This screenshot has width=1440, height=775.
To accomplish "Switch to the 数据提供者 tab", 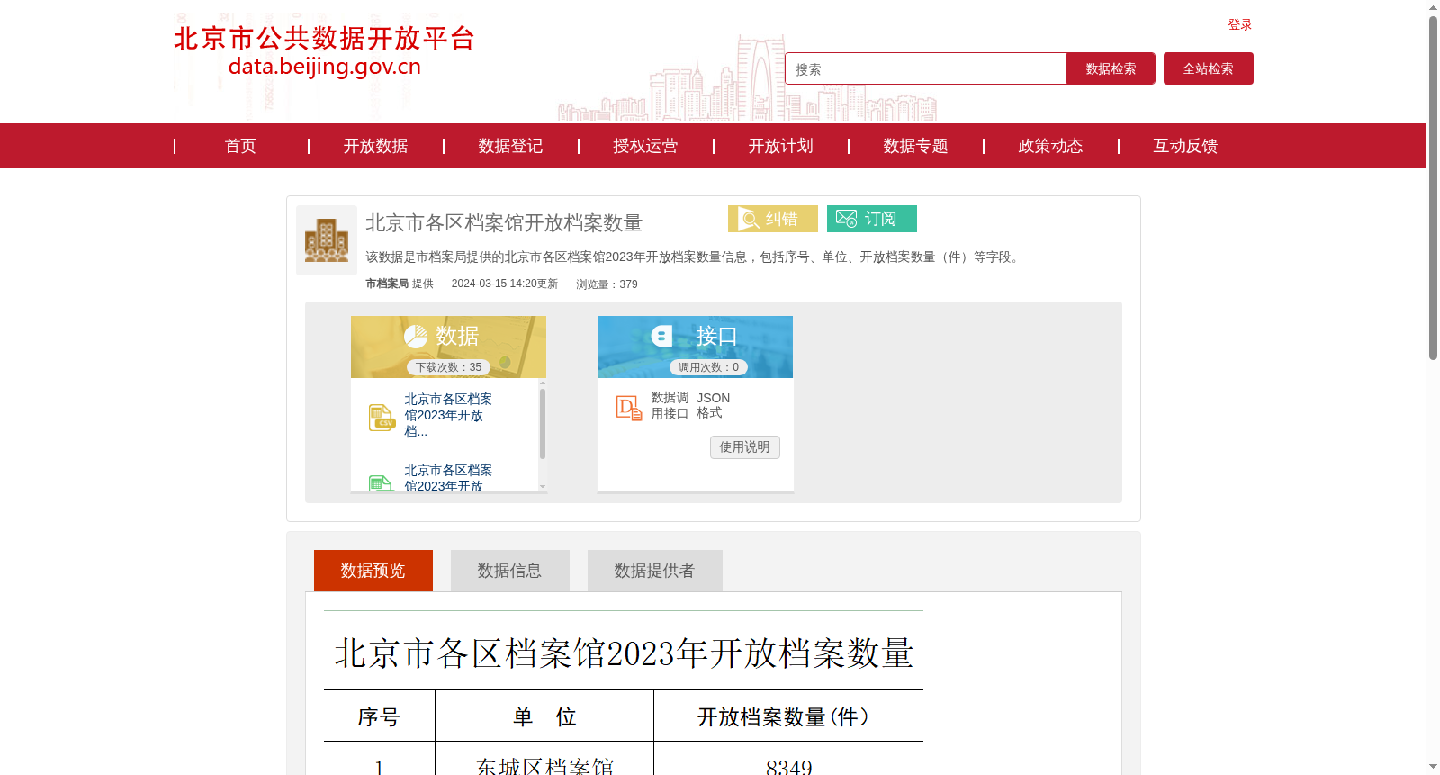I will click(655, 571).
